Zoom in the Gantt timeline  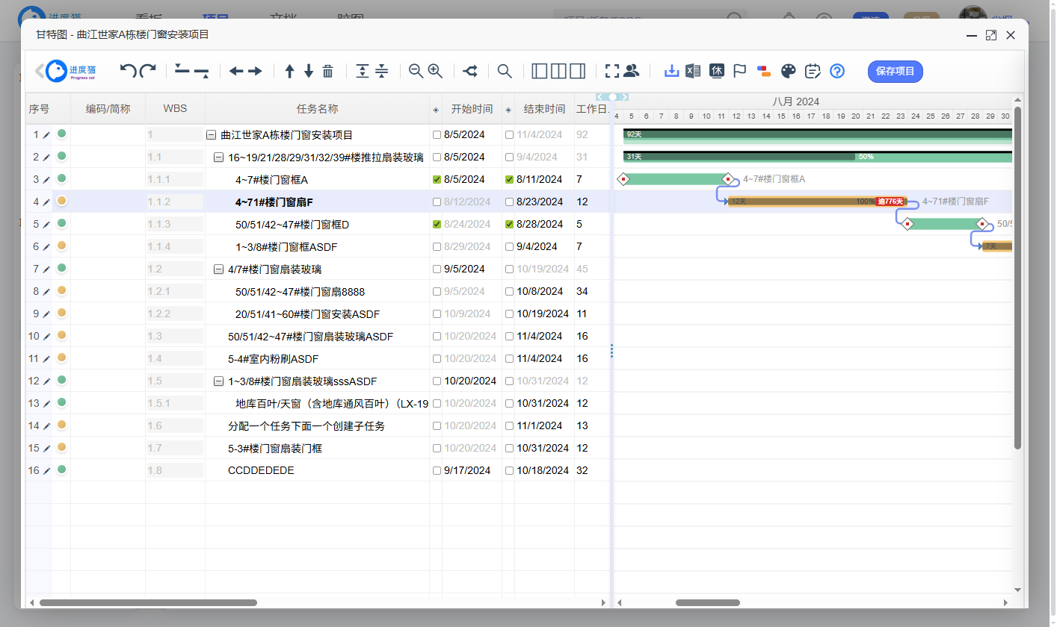click(435, 71)
